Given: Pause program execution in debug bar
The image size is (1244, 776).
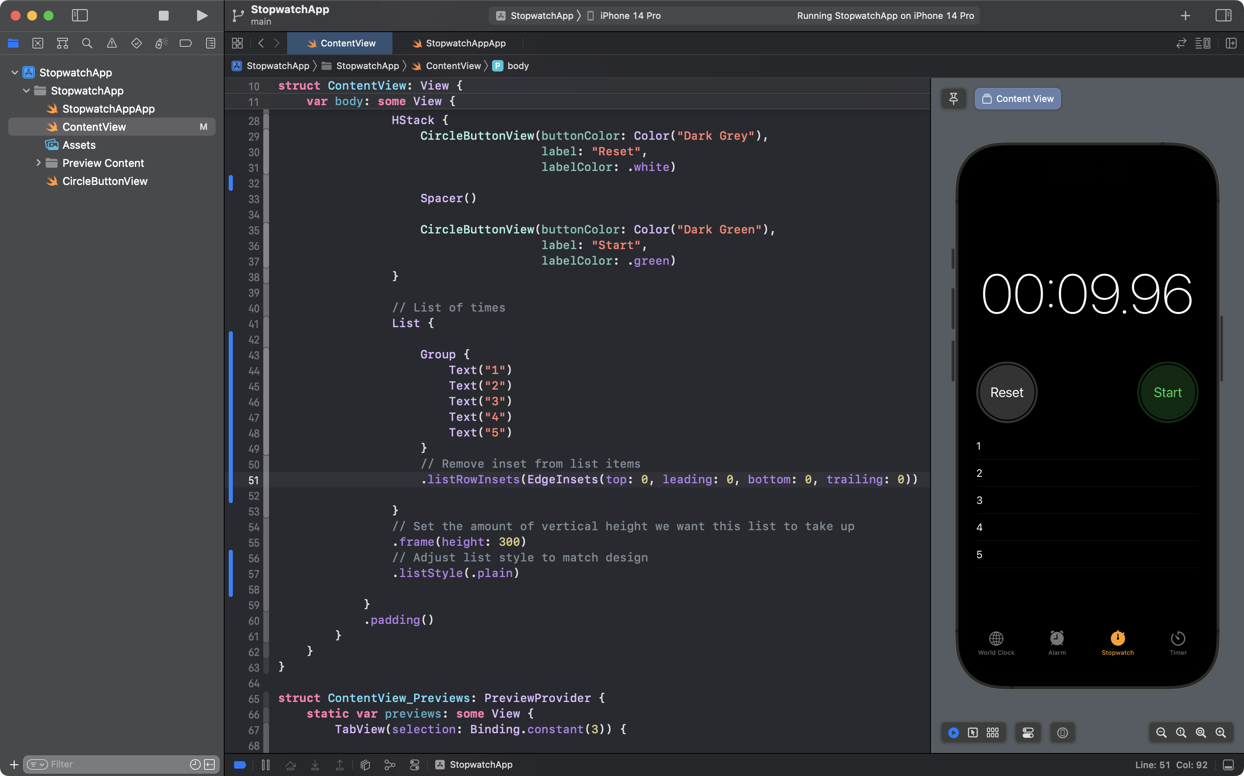Looking at the screenshot, I should (x=266, y=765).
